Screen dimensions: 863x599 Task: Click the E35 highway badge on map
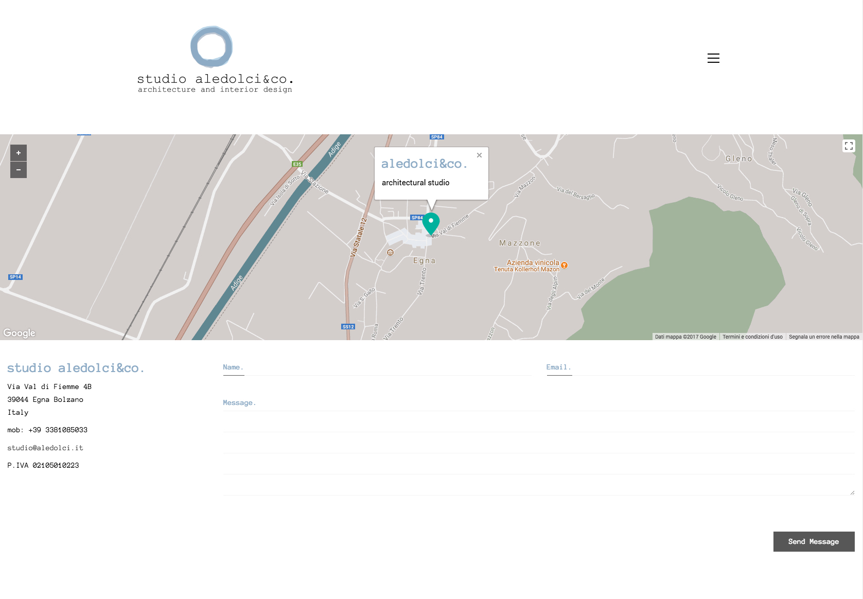click(x=297, y=164)
